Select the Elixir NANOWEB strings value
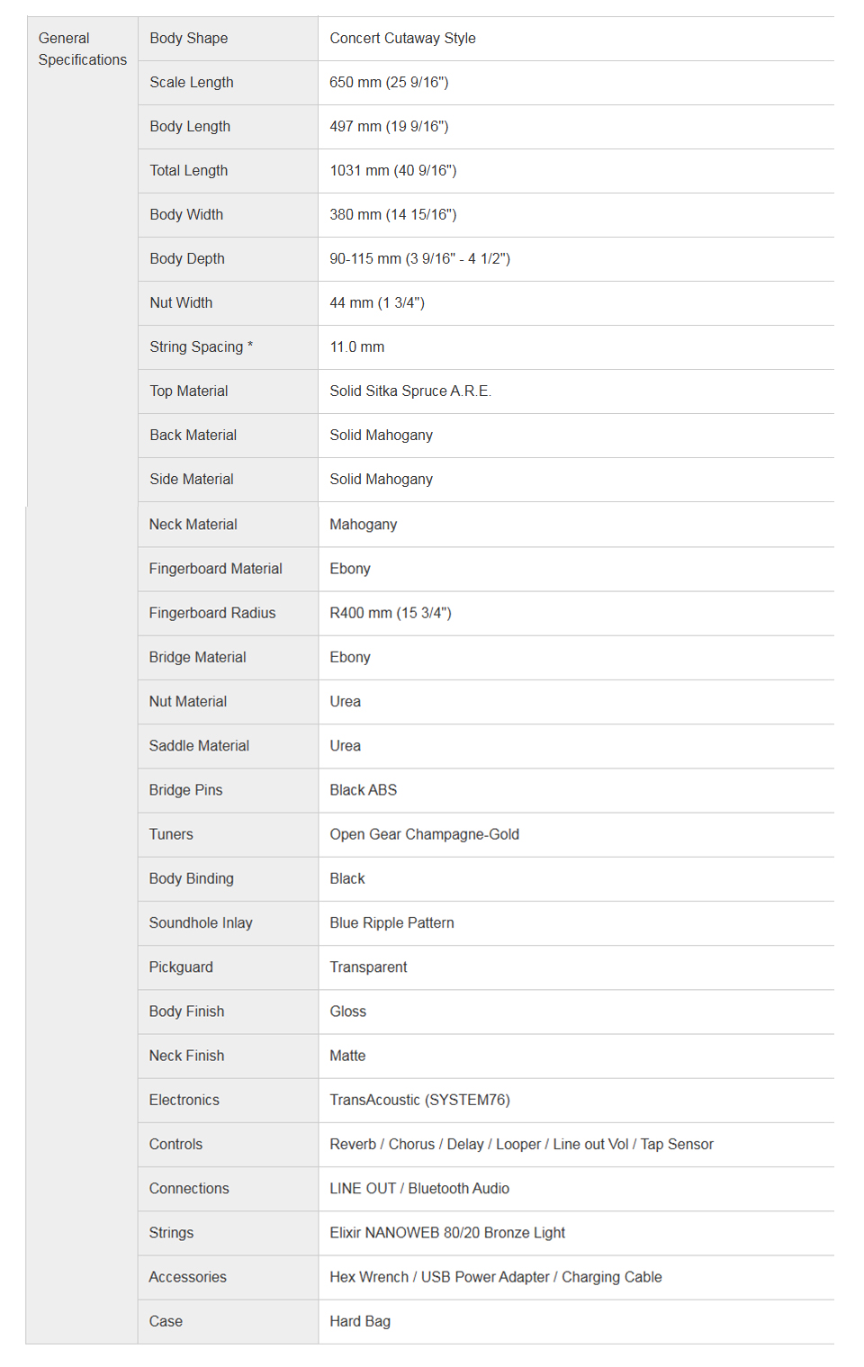The image size is (864, 1367). [x=447, y=1232]
